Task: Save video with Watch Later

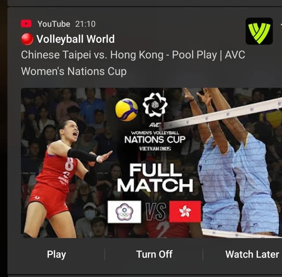Action: tap(252, 254)
